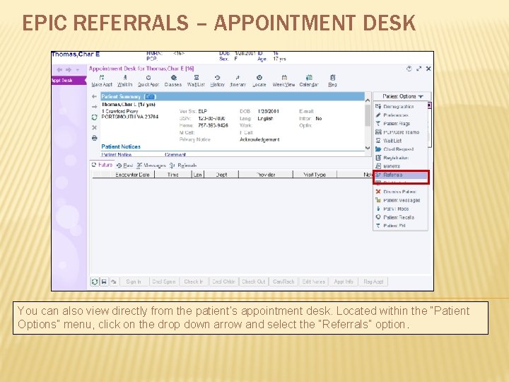
Task: Click the Patient Summary scroll up arrow
Action: (x=368, y=100)
